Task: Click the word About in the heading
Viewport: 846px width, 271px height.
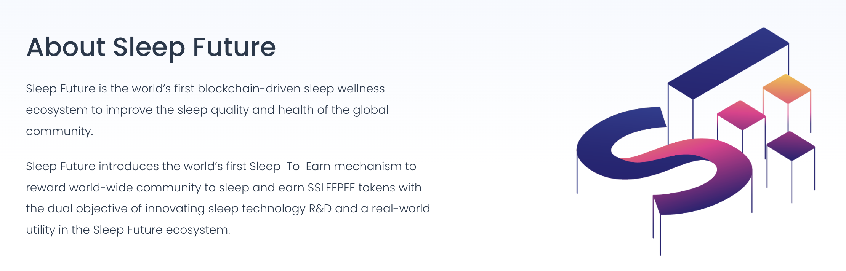Action: (x=66, y=47)
